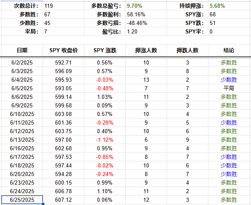This screenshot has width=251, height=205.
Task: Select the date cell 6/25/2025
Action: 22,199
